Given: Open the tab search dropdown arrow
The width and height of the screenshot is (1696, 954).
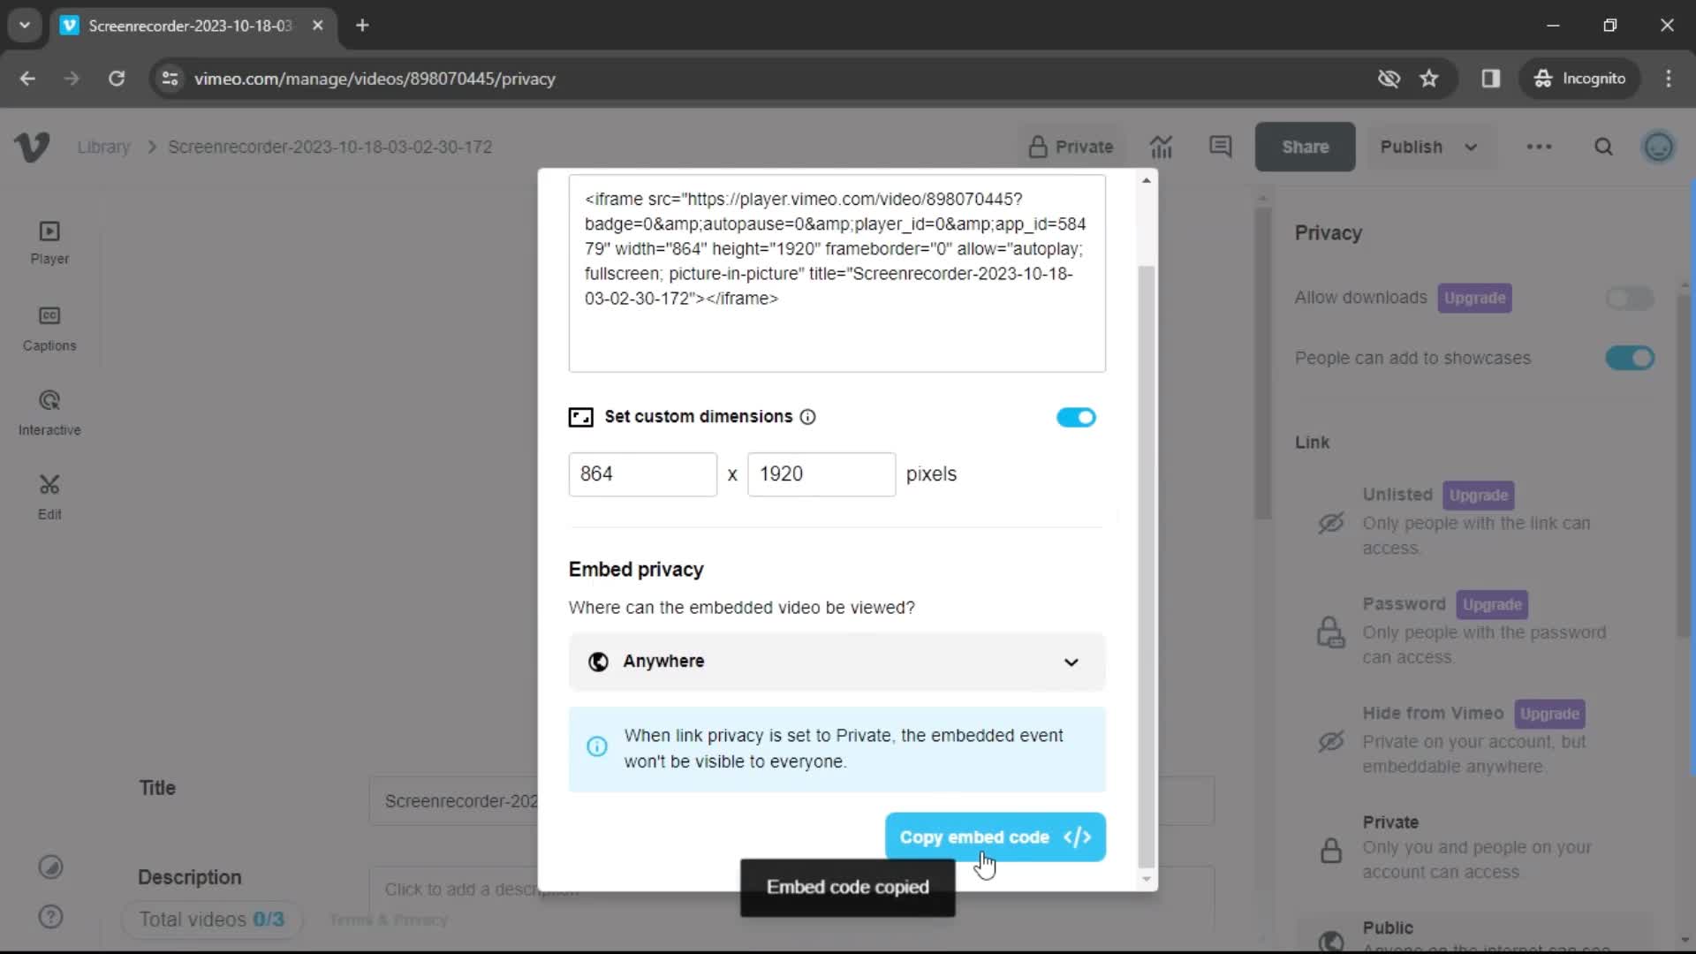Looking at the screenshot, I should 25,26.
